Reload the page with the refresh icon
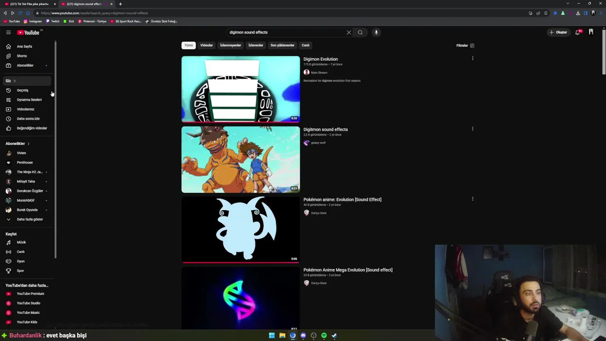 click(x=20, y=13)
